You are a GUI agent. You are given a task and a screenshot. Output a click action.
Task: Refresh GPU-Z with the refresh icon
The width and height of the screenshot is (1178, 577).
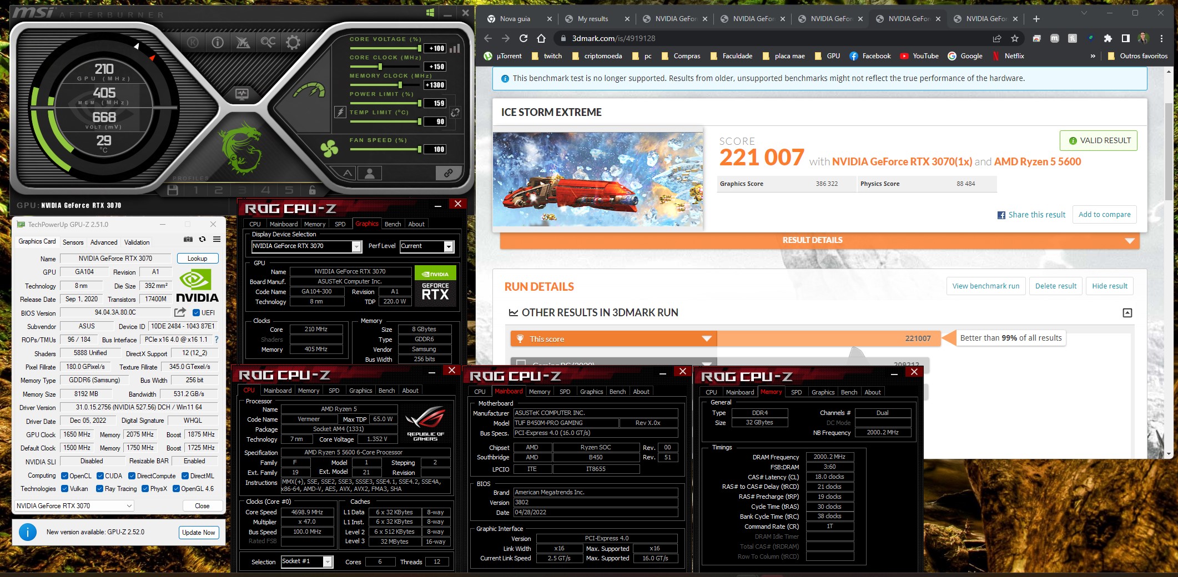[203, 239]
